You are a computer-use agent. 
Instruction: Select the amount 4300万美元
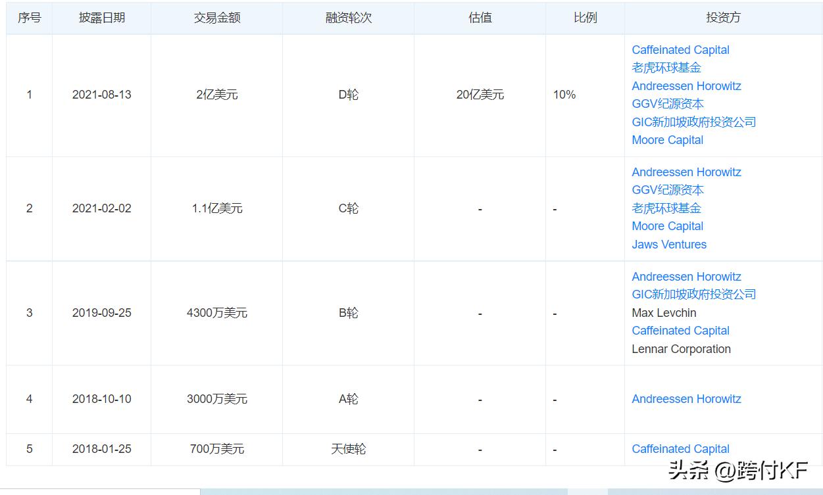pyautogui.click(x=216, y=313)
